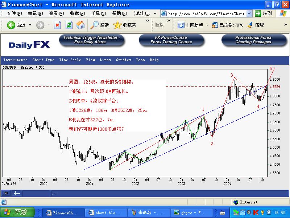Open the 编辑(E) menu

(35, 13)
